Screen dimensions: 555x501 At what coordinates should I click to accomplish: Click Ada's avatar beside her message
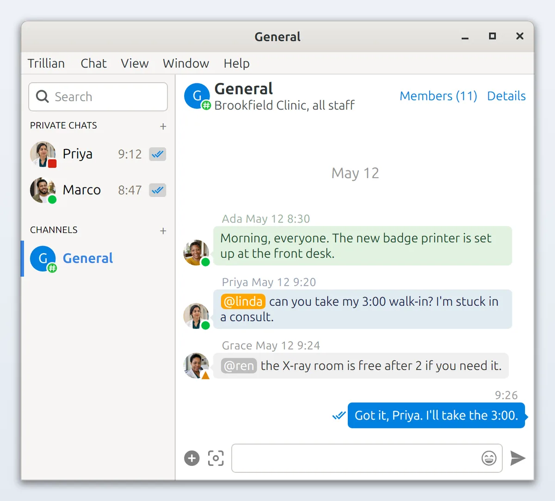[197, 253]
